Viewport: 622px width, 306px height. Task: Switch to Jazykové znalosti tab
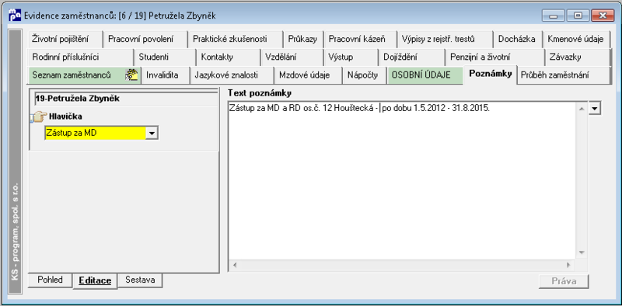click(232, 75)
